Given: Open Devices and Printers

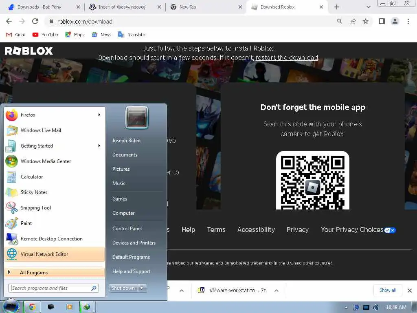Looking at the screenshot, I should click(x=134, y=243).
